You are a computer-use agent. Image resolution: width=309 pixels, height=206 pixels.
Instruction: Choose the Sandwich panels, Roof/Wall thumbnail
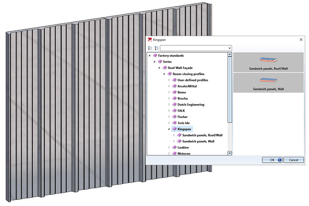click(x=268, y=62)
